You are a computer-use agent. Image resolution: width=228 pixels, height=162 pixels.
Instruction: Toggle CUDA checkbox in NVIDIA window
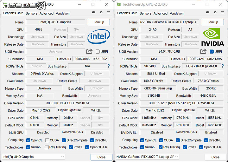161,140
